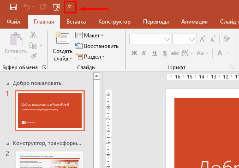Screen dimensions: 239x168
Task: Select slide 2 thumbnail
Action: [x=50, y=160]
